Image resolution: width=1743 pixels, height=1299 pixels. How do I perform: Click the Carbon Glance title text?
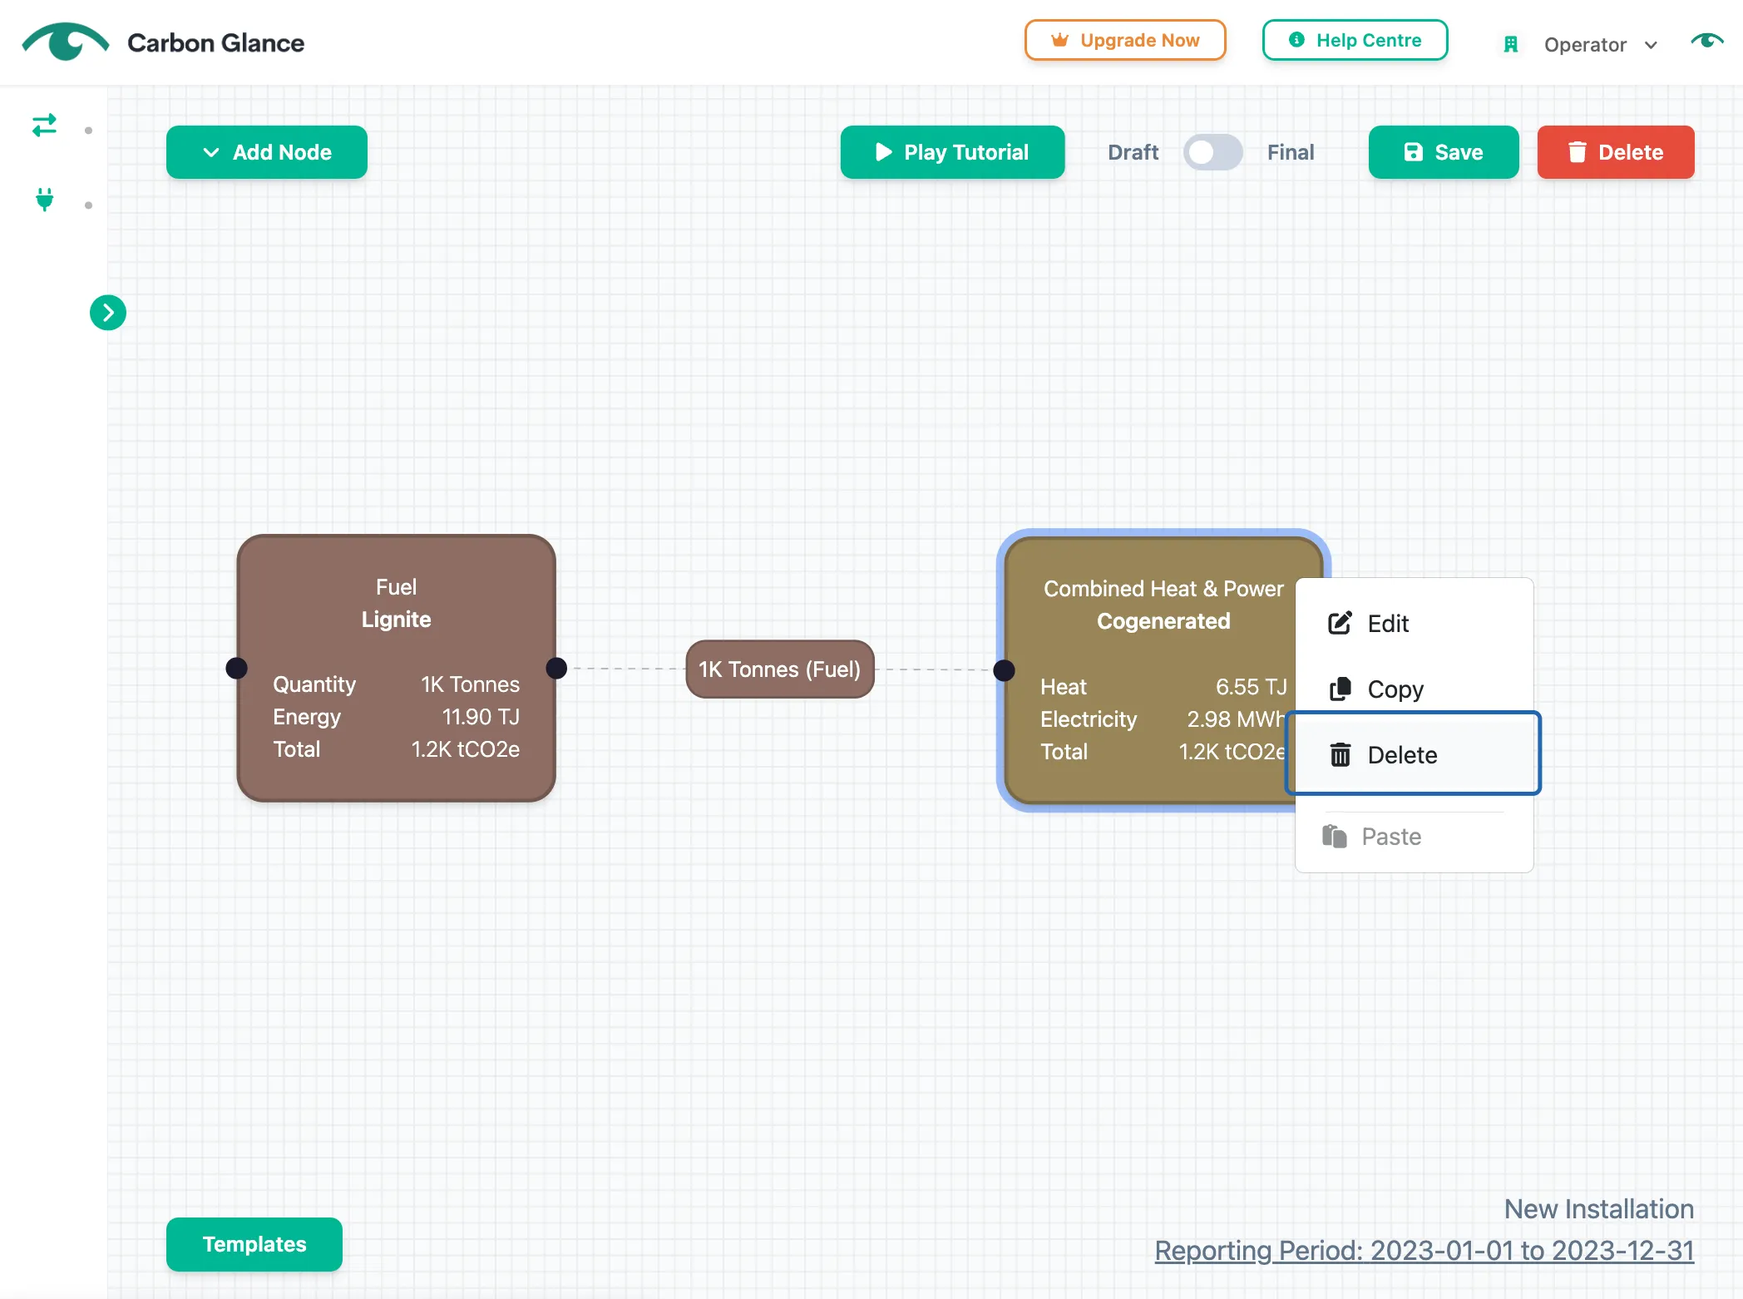215,42
